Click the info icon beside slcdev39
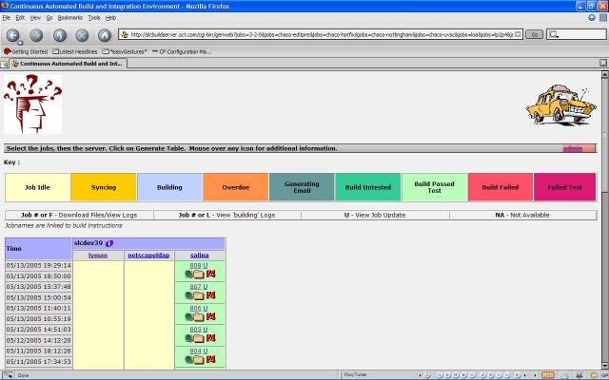The image size is (609, 380). coord(108,244)
